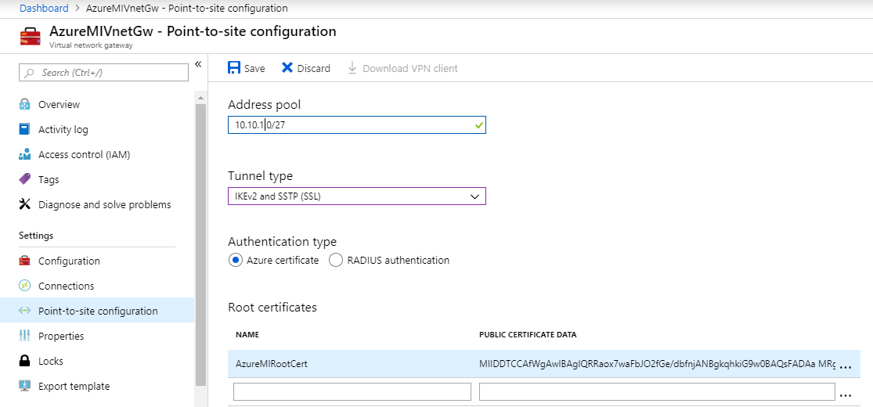Image resolution: width=873 pixels, height=407 pixels.
Task: Click the Access control people icon
Action: coord(24,154)
